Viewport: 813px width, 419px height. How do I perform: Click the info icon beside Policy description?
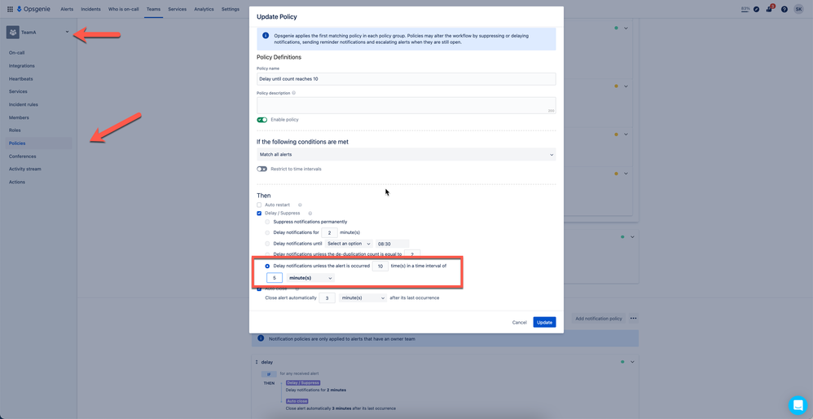point(294,94)
